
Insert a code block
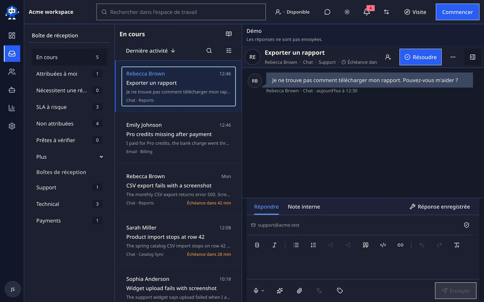tap(383, 245)
